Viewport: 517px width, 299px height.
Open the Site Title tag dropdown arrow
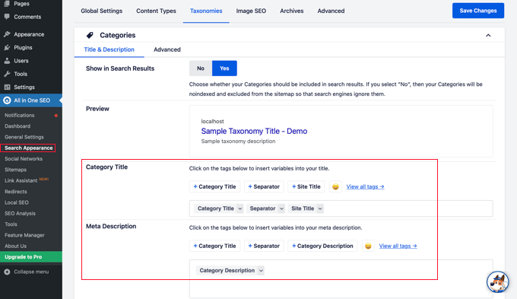click(320, 208)
